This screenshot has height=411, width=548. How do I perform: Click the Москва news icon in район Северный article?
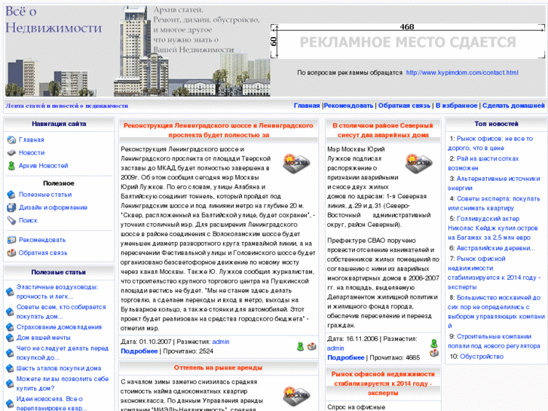coord(419,164)
